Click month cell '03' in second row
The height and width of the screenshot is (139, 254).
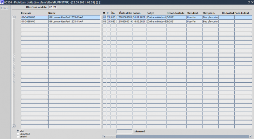point(104,22)
